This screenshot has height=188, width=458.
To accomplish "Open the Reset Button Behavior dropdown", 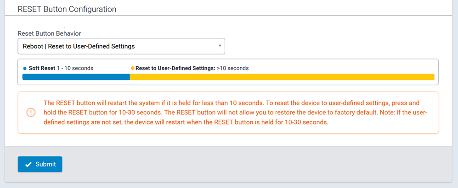I will (x=121, y=46).
